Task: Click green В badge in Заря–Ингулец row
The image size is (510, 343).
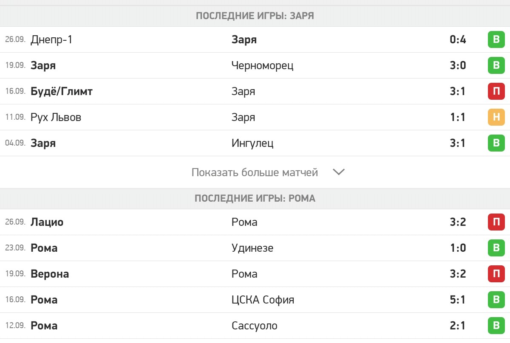Action: coord(496,143)
